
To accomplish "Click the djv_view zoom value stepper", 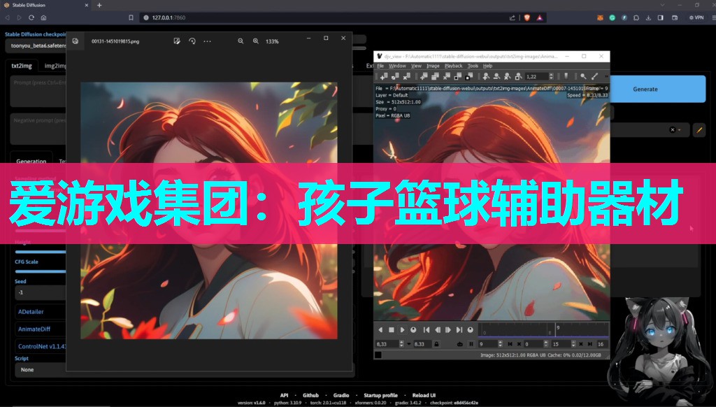I will point(551,76).
